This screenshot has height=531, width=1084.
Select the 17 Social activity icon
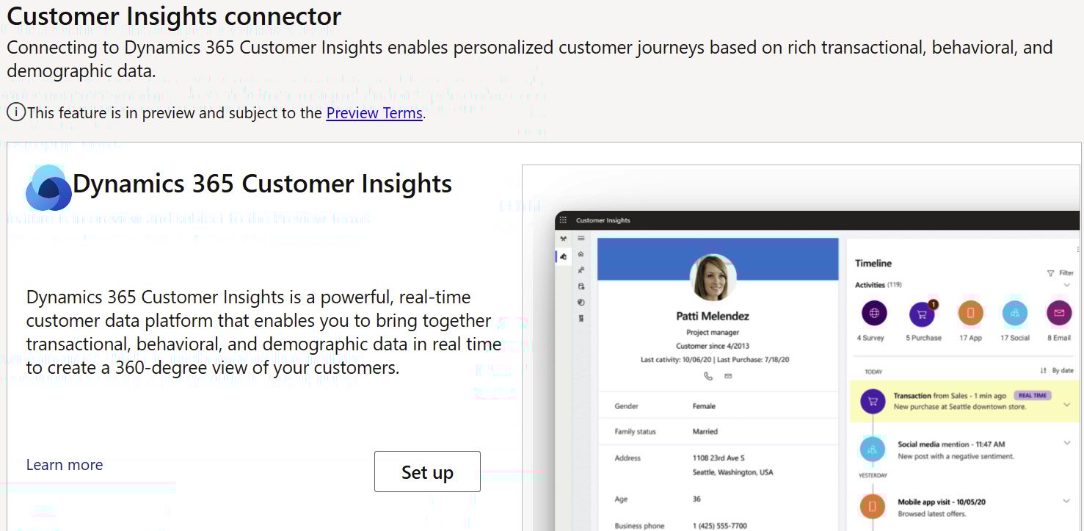coord(1015,314)
